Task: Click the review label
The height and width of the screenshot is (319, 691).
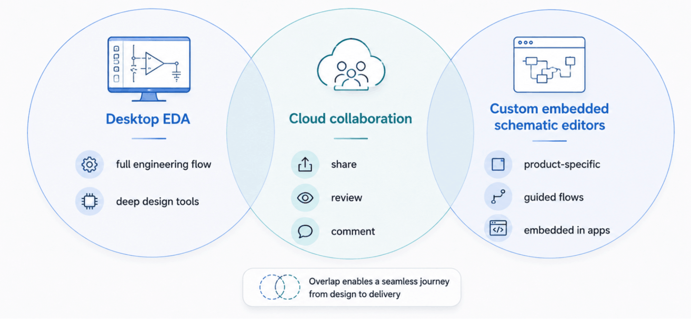Action: click(x=346, y=198)
